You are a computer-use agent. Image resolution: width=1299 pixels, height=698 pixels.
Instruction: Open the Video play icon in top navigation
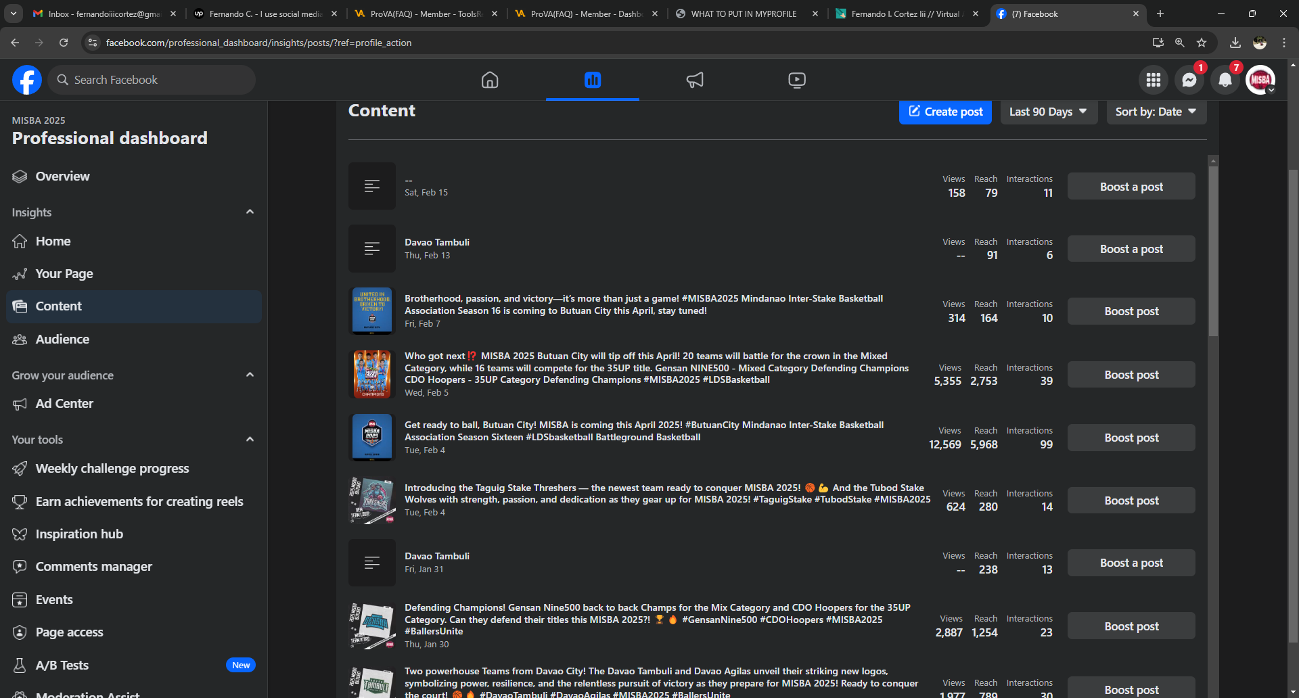point(797,80)
